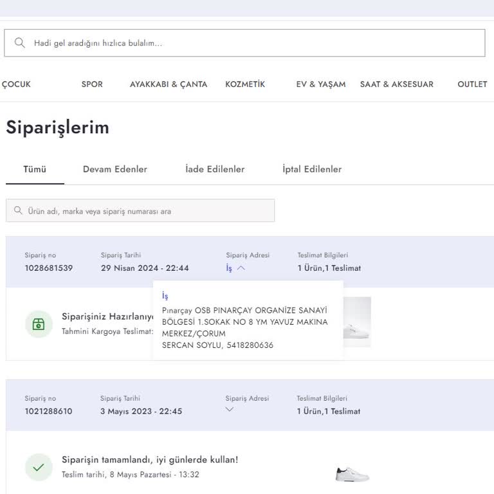Screen dimensions: 494x494
Task: Open EV & YAŞAM category
Action: (321, 84)
